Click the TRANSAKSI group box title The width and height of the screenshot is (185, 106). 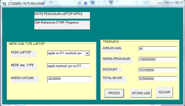(x=111, y=42)
